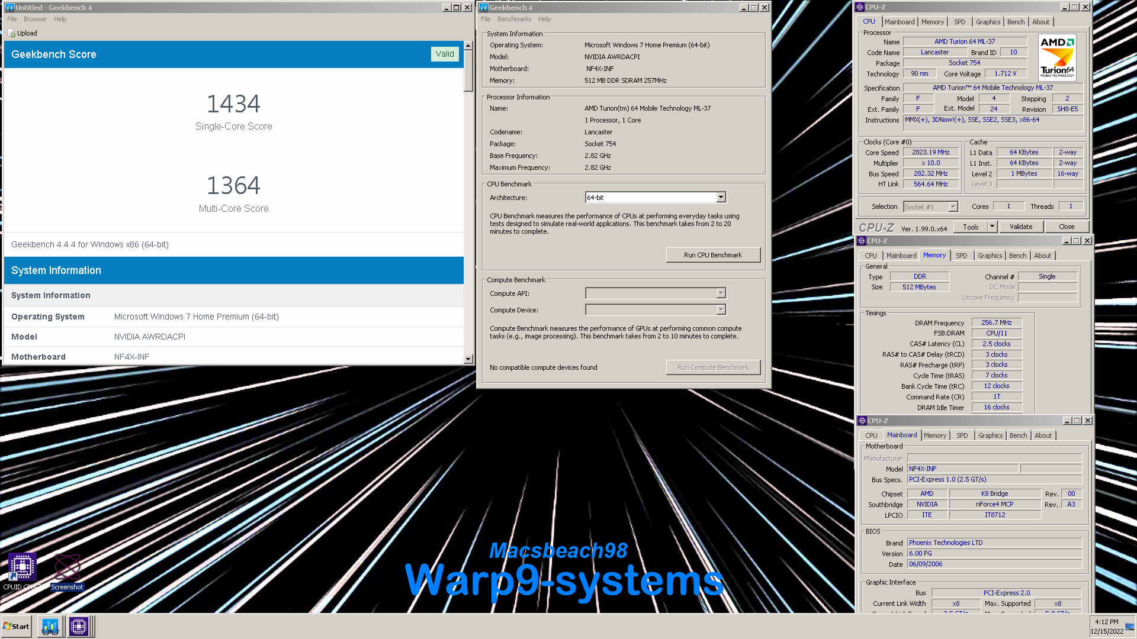The width and height of the screenshot is (1137, 639).
Task: Open the Browser menu
Action: (x=35, y=19)
